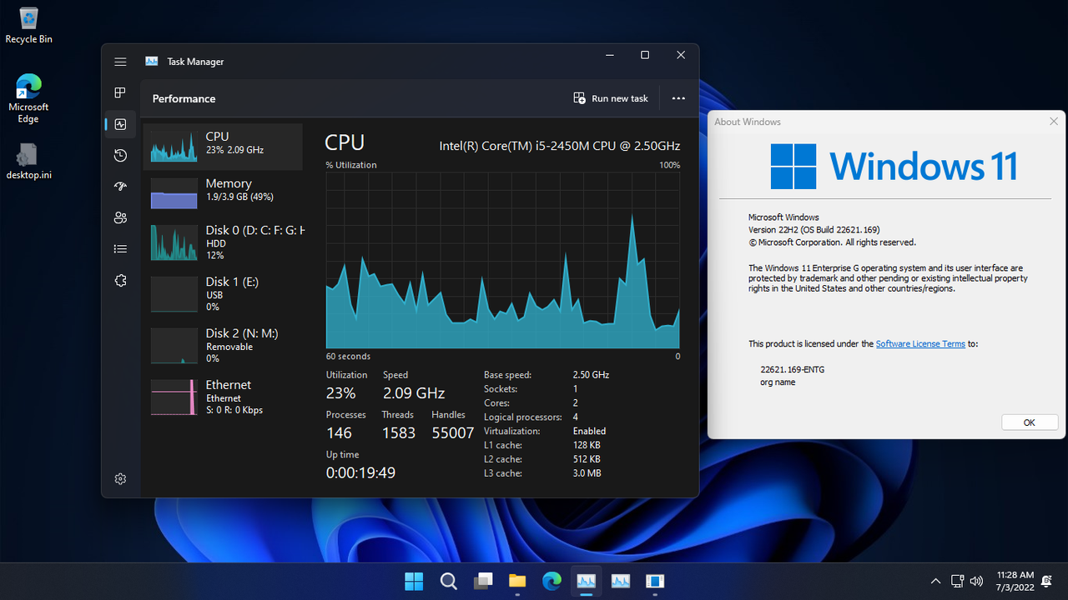Open the Windows Start button
Screen dimensions: 1068x600
pyautogui.click(x=414, y=581)
